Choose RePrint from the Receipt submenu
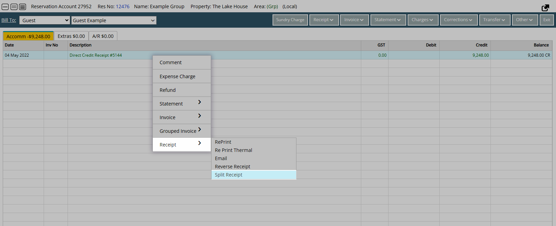Image resolution: width=556 pixels, height=226 pixels. point(254,142)
